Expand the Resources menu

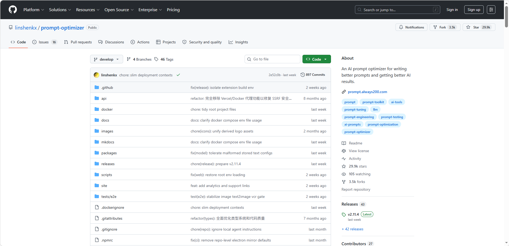88,10
